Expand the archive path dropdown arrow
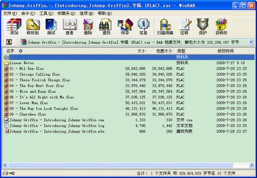257x178 pixels. 251,42
